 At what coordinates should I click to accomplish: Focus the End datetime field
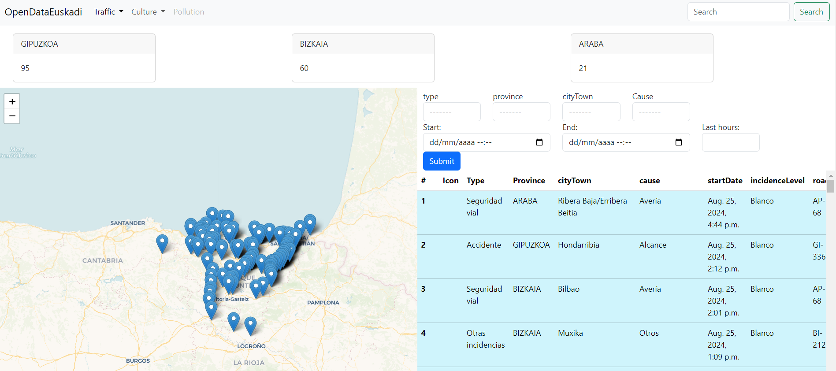pos(626,142)
